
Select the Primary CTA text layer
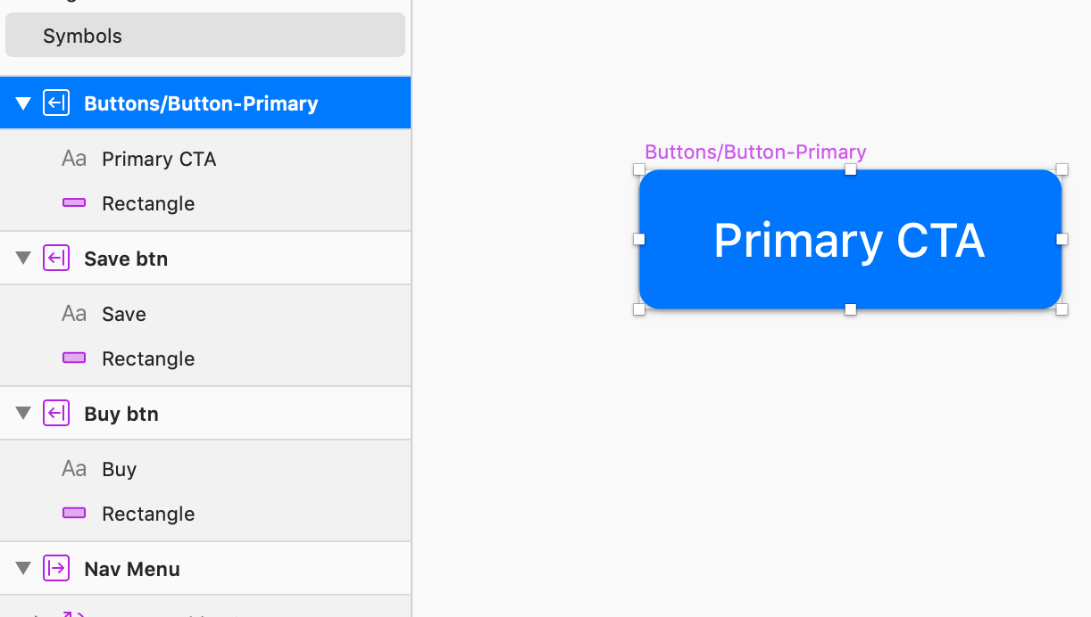tap(159, 159)
